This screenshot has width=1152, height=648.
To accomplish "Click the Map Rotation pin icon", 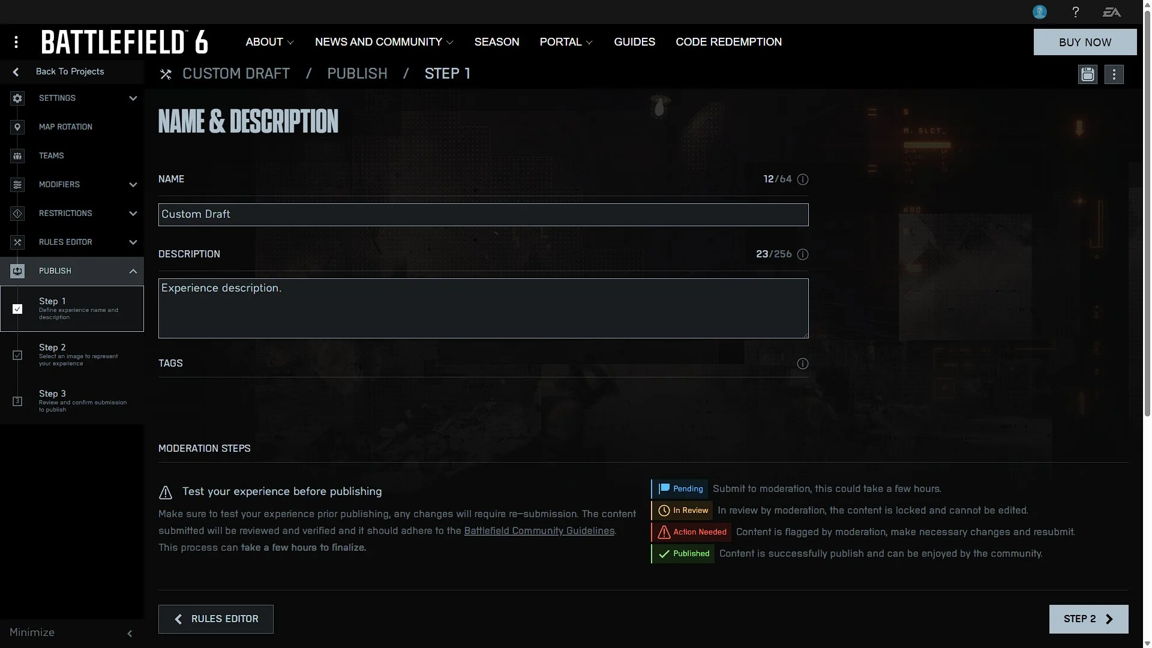I will [x=17, y=127].
